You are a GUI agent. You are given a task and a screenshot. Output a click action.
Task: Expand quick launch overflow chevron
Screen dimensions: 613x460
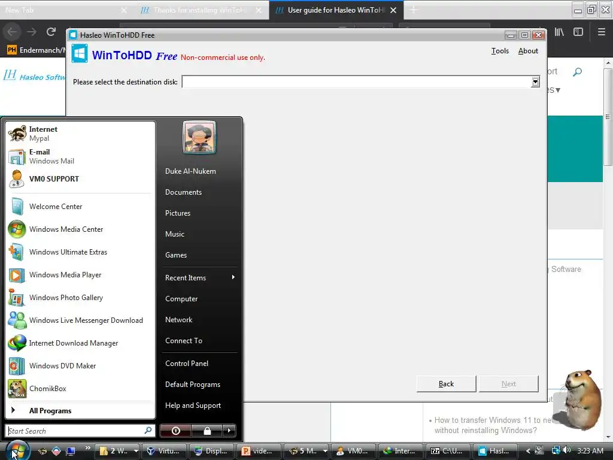(87, 448)
